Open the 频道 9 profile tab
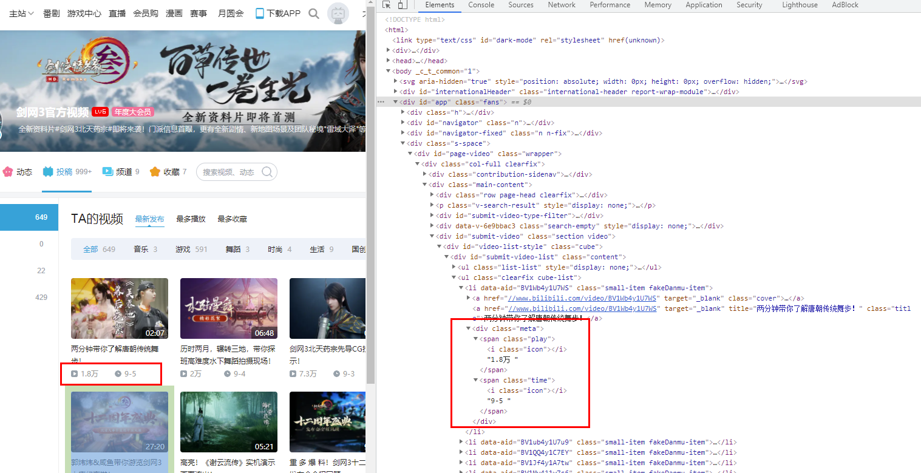921x473 pixels. (121, 172)
